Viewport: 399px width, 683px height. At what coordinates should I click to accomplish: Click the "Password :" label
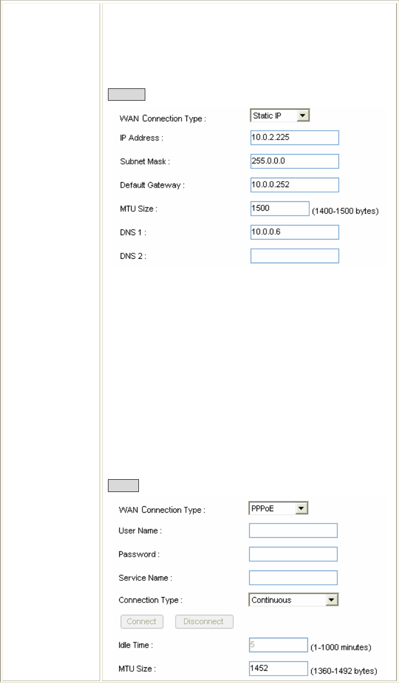(139, 554)
